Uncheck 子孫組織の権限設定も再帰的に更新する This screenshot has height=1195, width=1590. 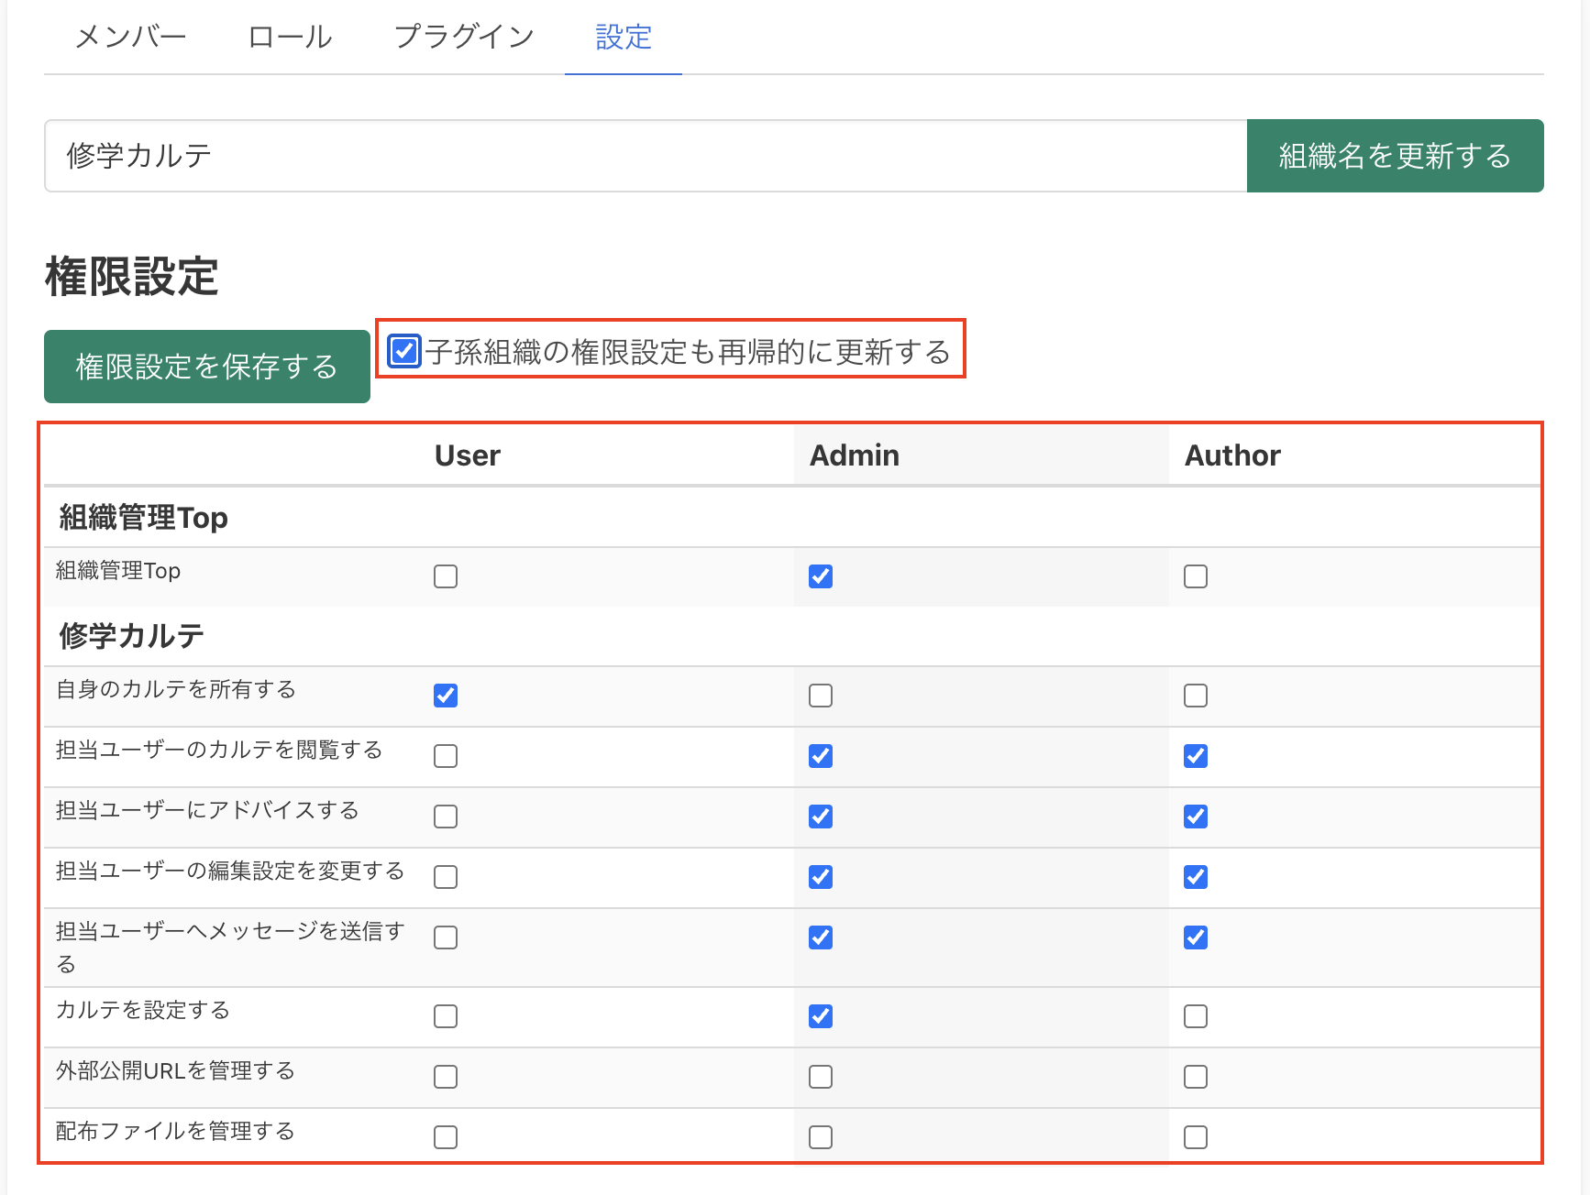coord(404,351)
